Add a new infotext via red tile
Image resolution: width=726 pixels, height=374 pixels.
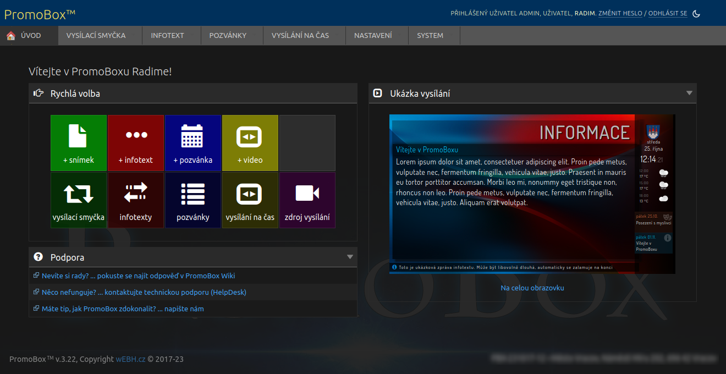(x=136, y=143)
